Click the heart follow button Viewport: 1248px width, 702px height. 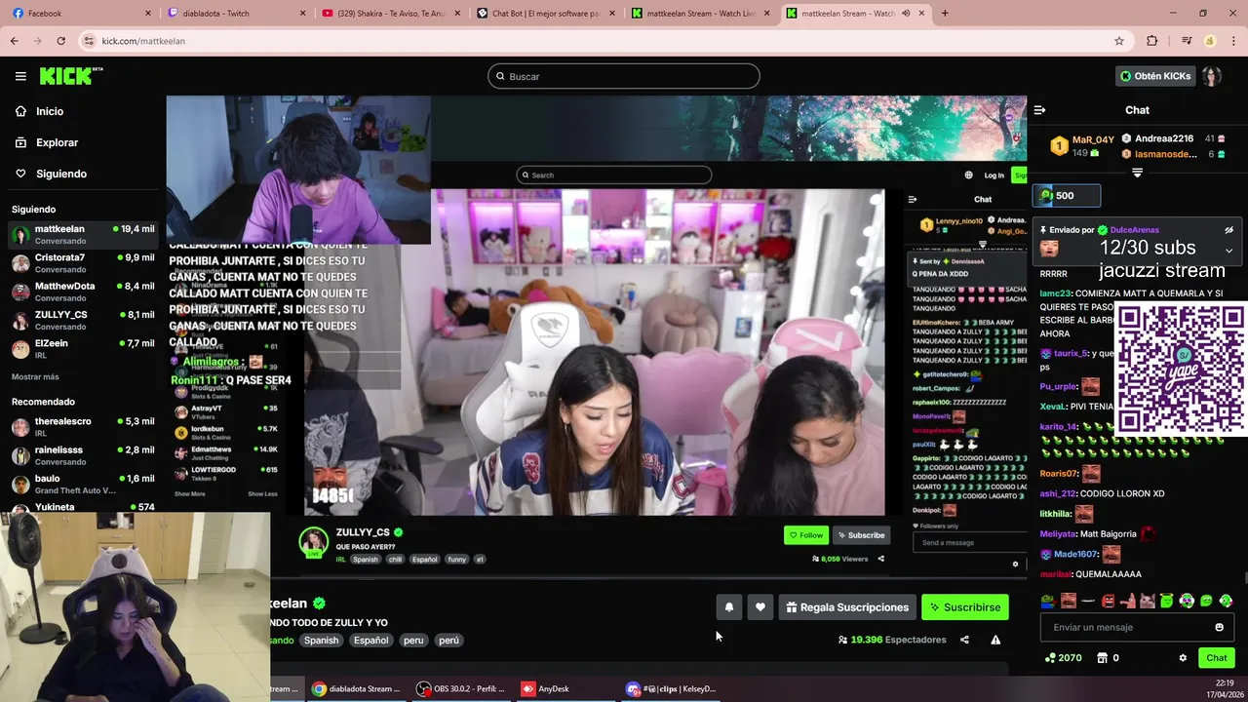(760, 606)
